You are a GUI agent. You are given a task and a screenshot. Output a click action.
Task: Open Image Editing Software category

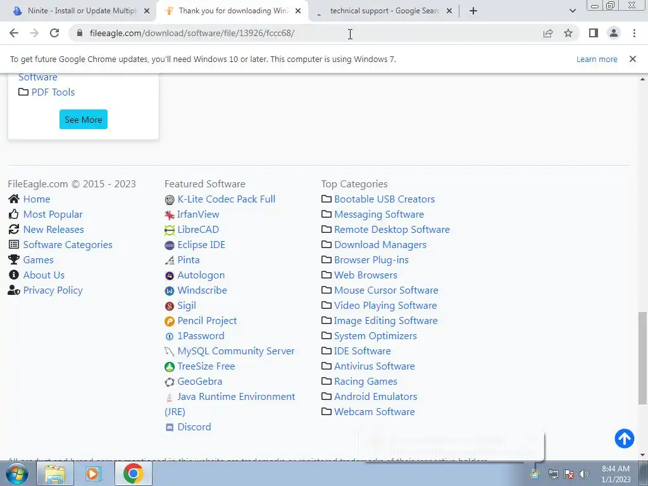pyautogui.click(x=385, y=320)
